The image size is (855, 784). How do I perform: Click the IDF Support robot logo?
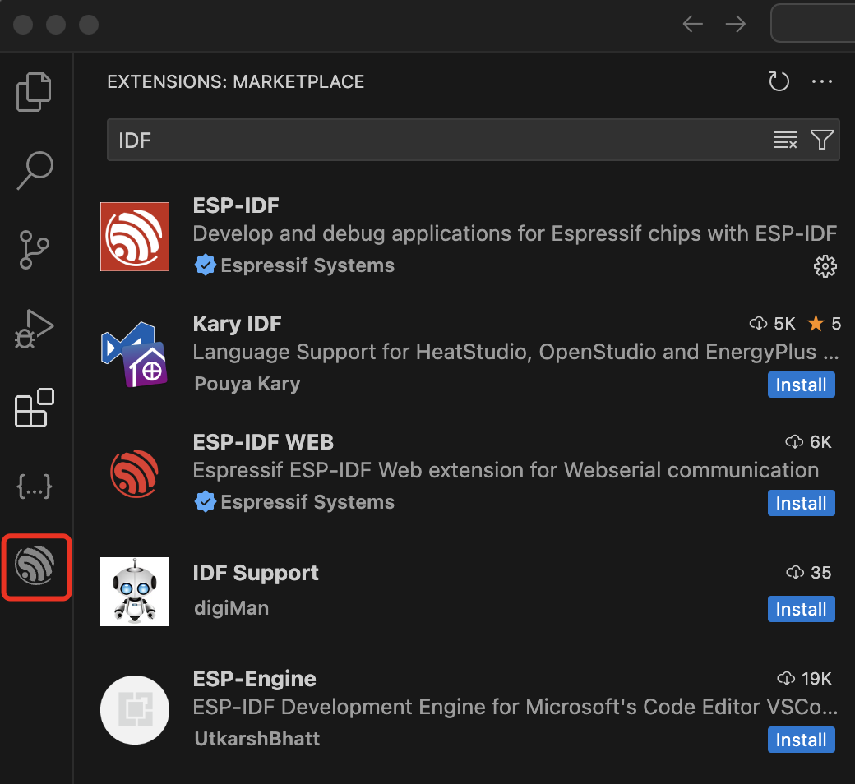[135, 592]
